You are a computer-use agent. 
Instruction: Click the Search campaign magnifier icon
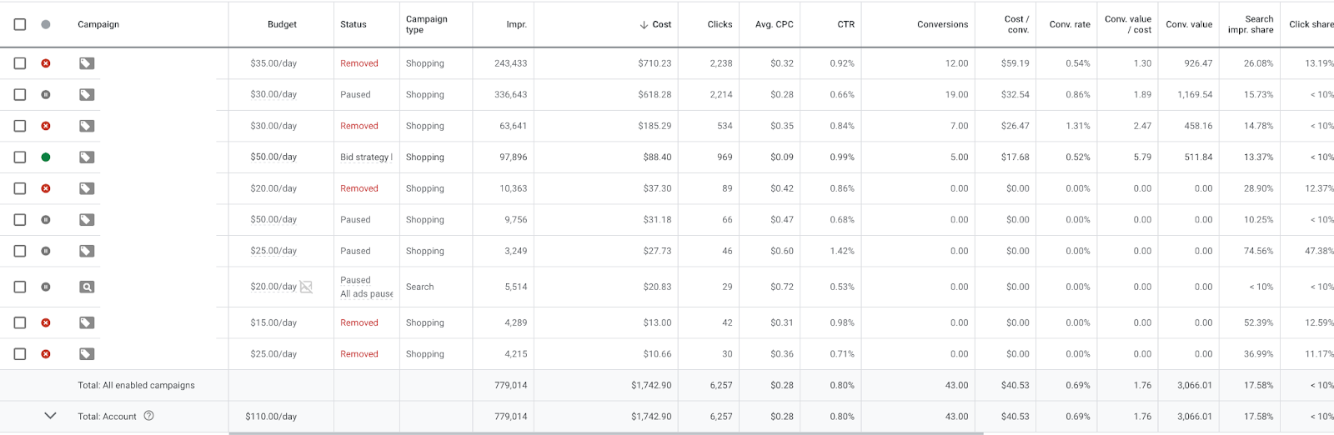click(x=87, y=287)
